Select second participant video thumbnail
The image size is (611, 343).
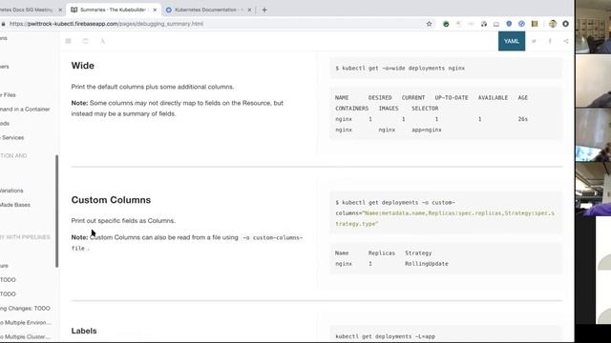(x=593, y=81)
